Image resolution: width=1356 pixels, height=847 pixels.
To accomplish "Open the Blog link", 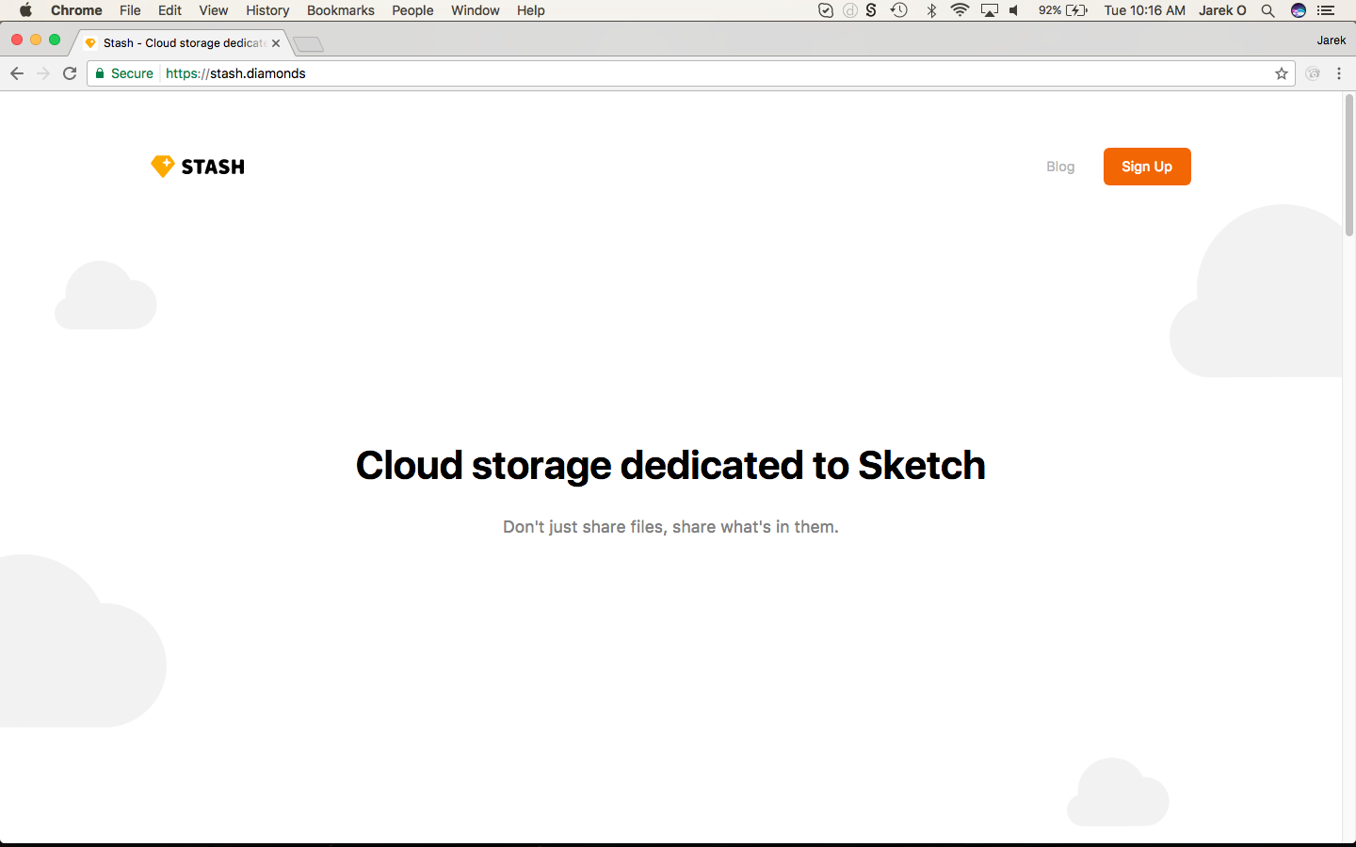I will pos(1059,167).
